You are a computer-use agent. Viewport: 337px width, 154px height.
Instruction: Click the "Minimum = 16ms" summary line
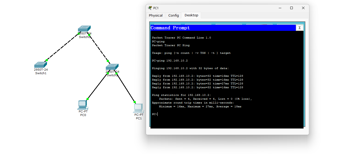coord(200,107)
